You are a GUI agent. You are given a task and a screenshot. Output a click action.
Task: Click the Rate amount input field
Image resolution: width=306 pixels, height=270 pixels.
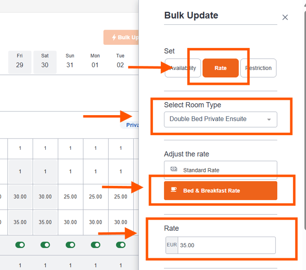click(x=227, y=245)
